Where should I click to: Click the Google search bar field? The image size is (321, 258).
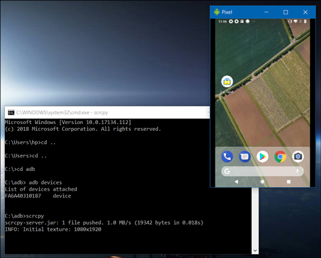262,171
